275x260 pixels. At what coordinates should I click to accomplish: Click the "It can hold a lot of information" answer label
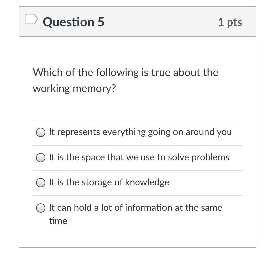pos(135,208)
